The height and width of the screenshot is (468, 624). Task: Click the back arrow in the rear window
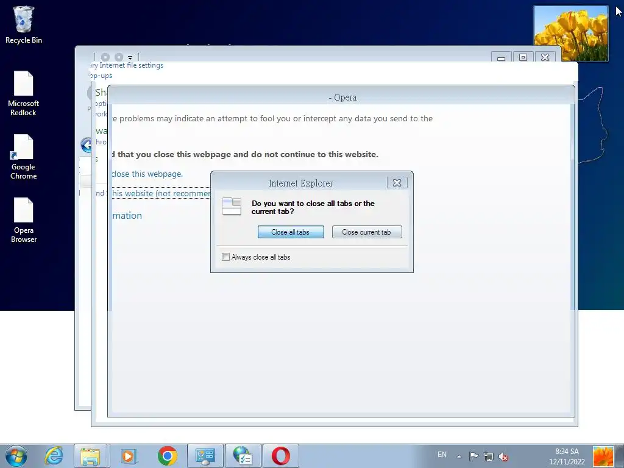coord(86,145)
